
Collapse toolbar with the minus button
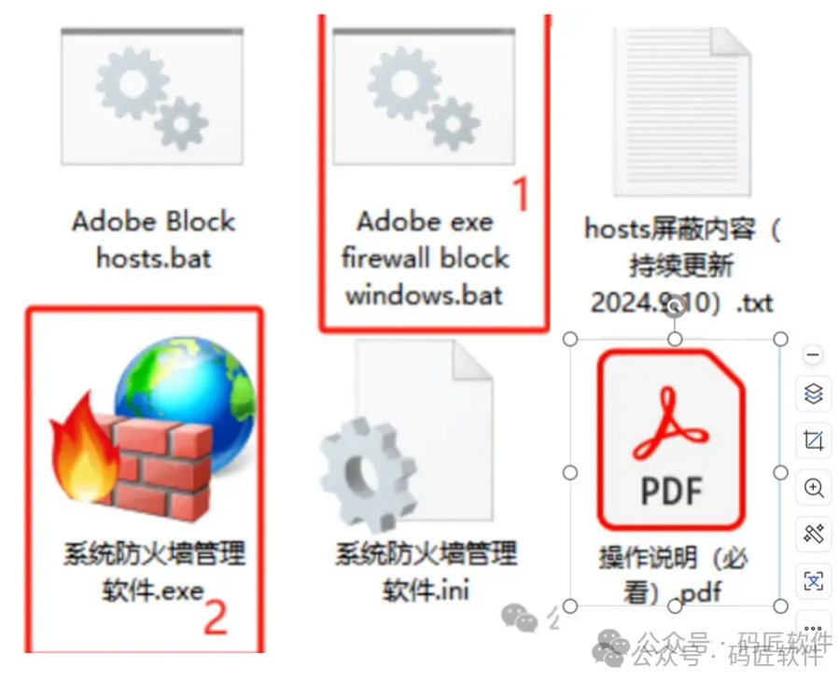click(x=813, y=355)
